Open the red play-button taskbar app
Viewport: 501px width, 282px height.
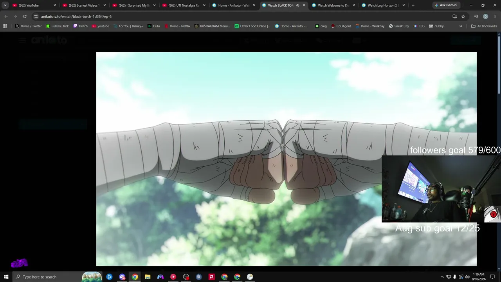click(x=173, y=277)
